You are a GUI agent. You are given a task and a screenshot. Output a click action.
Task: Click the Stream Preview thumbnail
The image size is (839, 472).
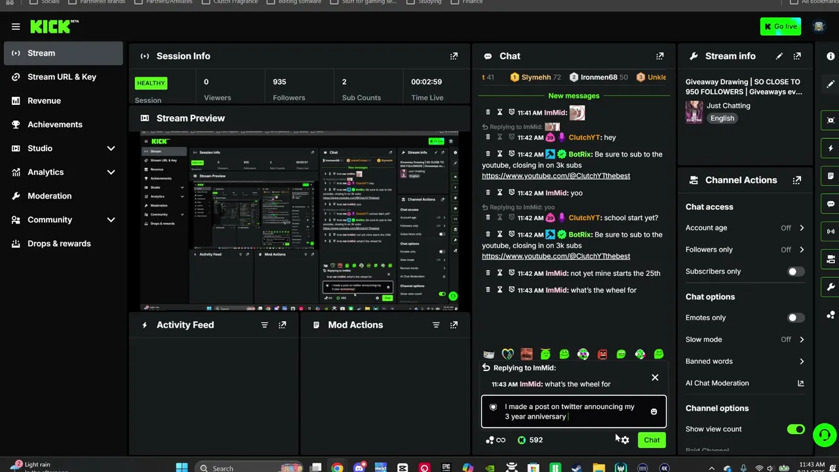point(300,221)
